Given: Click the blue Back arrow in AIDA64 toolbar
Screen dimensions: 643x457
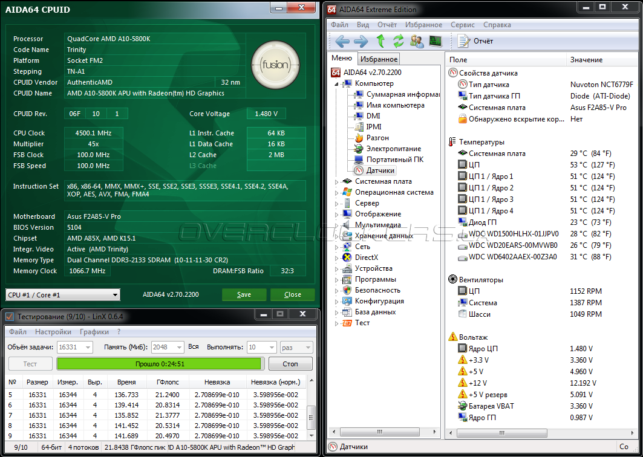Looking at the screenshot, I should coord(342,41).
